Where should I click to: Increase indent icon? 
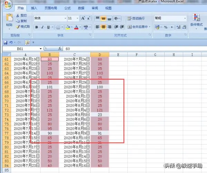(122, 27)
